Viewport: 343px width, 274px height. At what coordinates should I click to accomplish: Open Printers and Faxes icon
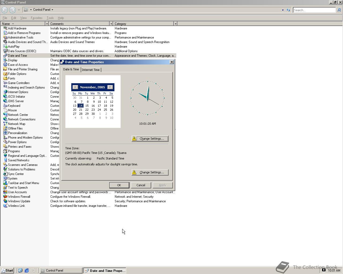click(x=5, y=147)
